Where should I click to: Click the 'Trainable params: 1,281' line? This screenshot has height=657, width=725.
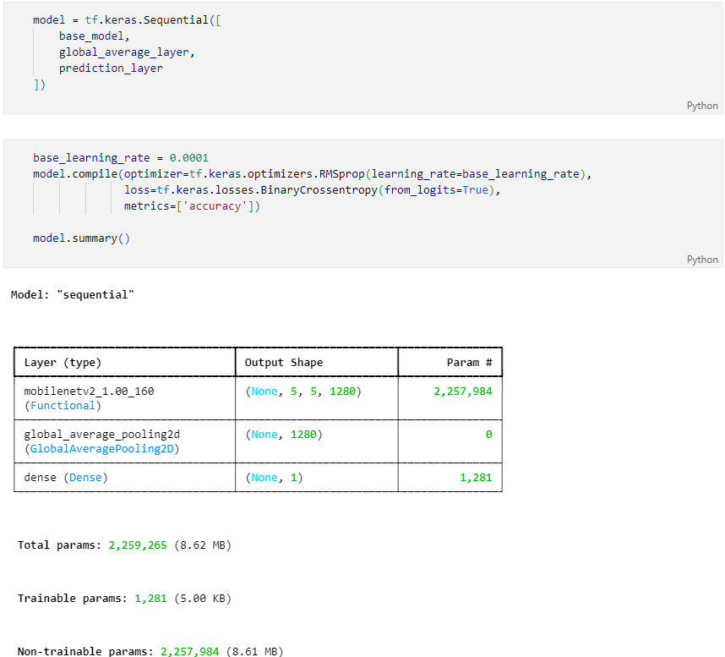(x=124, y=599)
